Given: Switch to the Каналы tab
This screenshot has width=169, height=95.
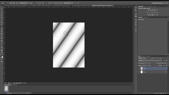Looking at the screenshot, I should [x=143, y=56].
